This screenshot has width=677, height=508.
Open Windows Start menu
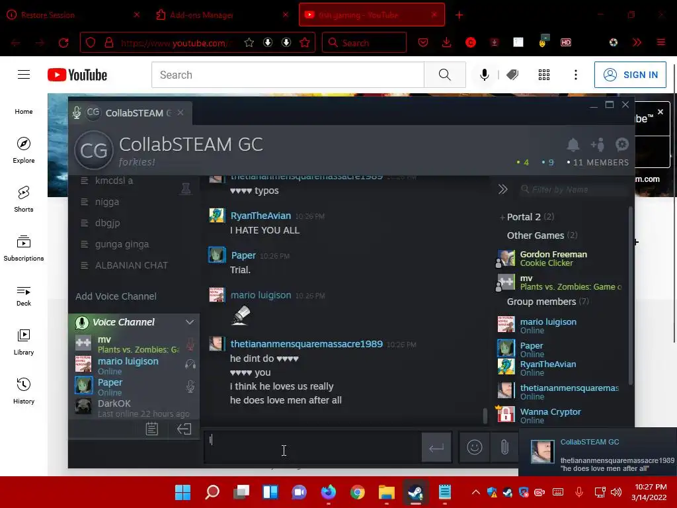pos(182,492)
